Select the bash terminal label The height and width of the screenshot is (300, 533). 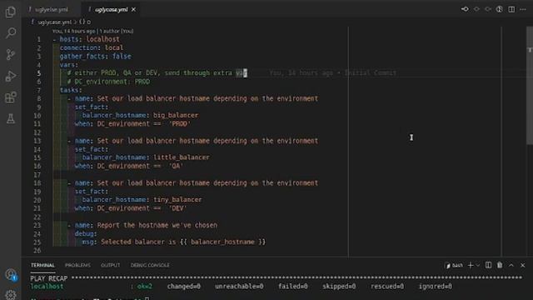tap(454, 265)
